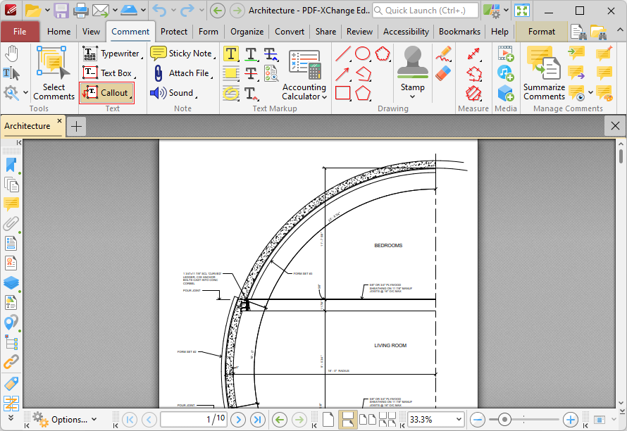Select the Highlight Text tool
This screenshot has height=431, width=627.
click(231, 54)
